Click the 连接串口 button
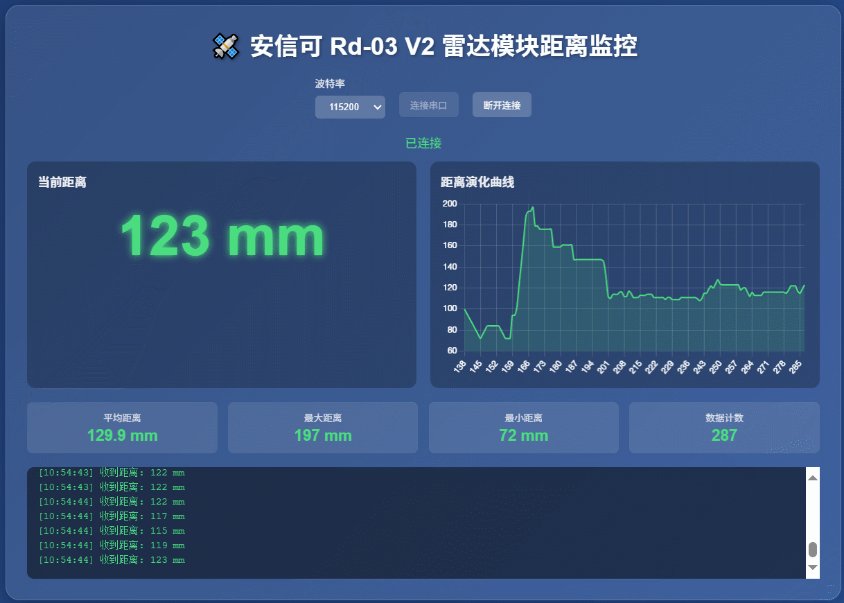This screenshot has height=603, width=844. [428, 105]
